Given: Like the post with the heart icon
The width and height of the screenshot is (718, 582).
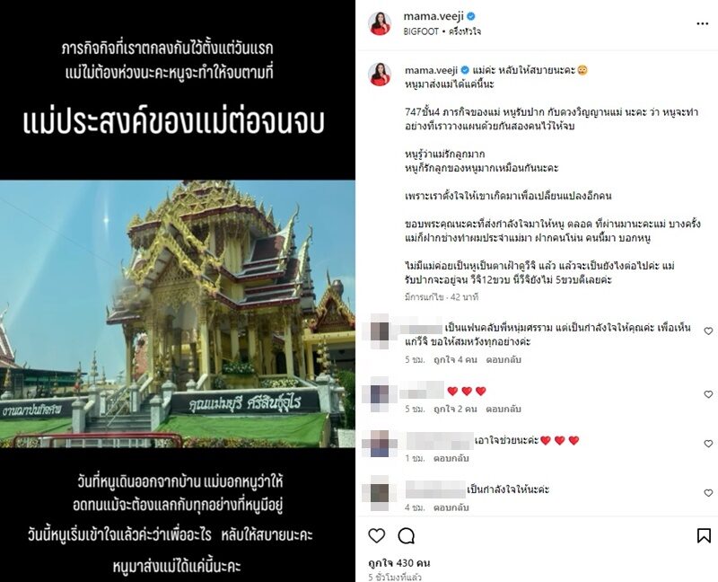Looking at the screenshot, I should 377,535.
